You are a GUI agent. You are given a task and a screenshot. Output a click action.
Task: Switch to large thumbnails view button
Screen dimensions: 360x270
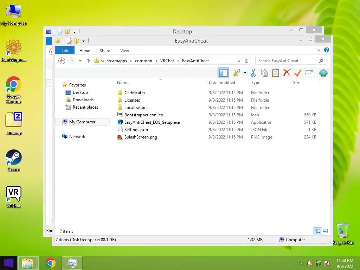tap(325, 231)
